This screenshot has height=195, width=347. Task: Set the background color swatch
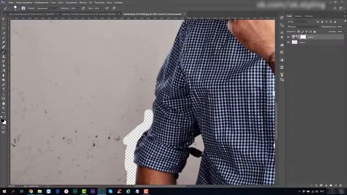[x=5, y=123]
